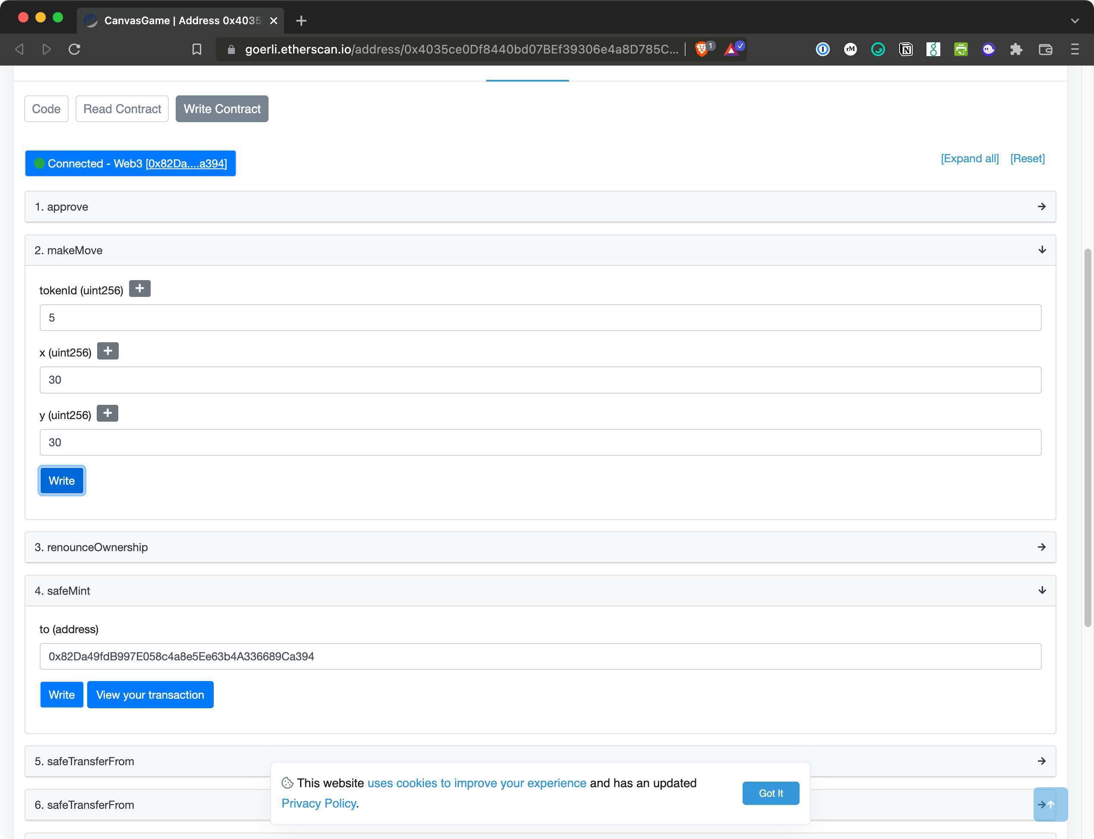Open the Brave wallet icon
Image resolution: width=1094 pixels, height=839 pixels.
click(1045, 49)
